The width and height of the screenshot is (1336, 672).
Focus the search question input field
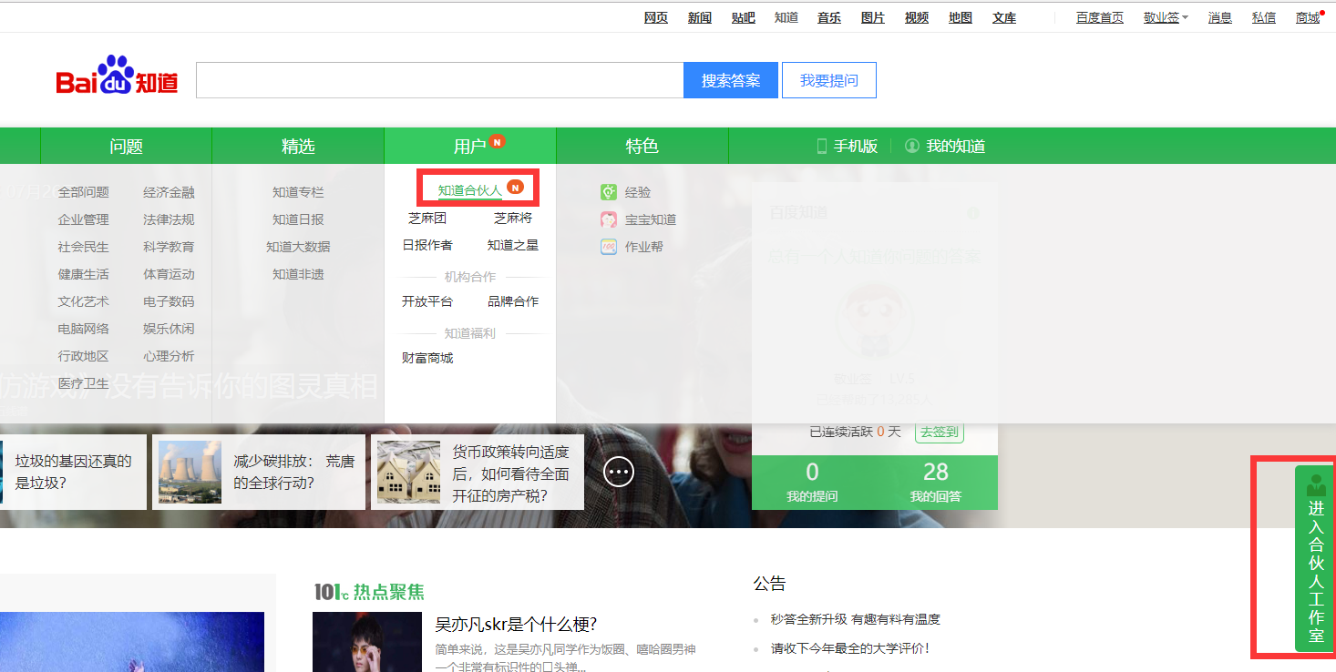pyautogui.click(x=440, y=80)
